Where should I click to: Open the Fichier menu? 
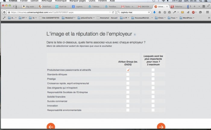(24, 1)
